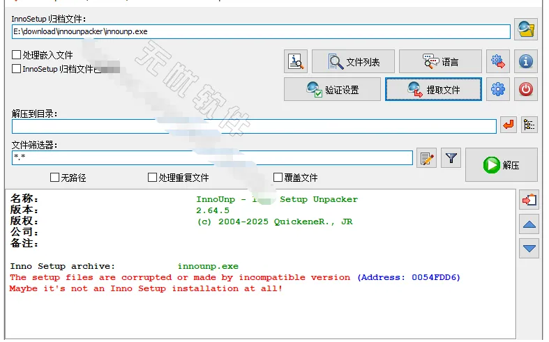The image size is (549, 342).
Task: Click the funnel filter icon
Action: click(451, 158)
